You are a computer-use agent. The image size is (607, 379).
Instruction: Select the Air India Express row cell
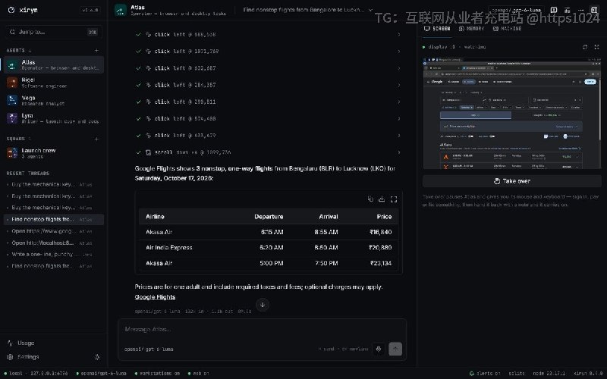[168, 248]
